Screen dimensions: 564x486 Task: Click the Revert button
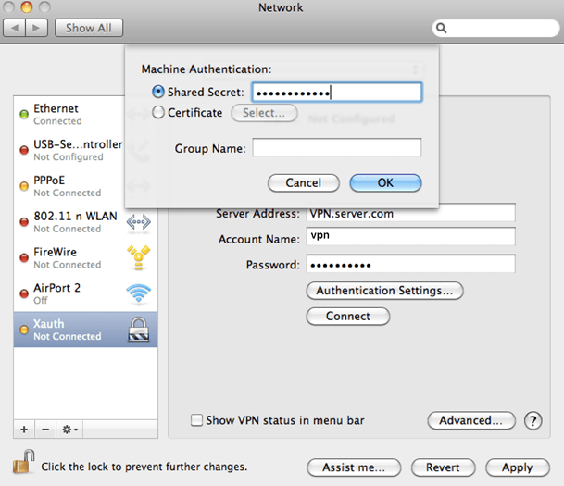(443, 467)
